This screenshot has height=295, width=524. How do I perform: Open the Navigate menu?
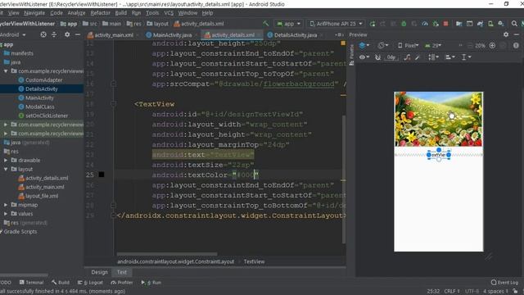34,13
